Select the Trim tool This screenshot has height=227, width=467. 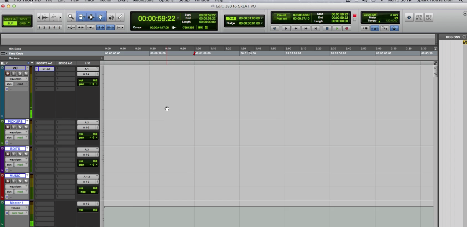81,17
